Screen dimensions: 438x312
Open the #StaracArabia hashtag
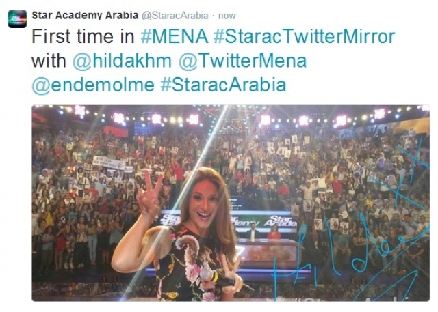click(x=223, y=85)
